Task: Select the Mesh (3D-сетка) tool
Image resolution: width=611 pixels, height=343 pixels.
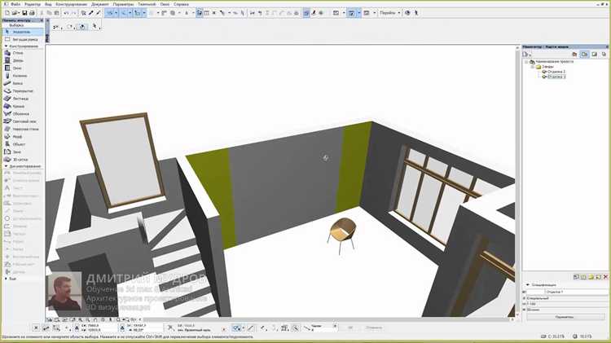Action: click(x=23, y=160)
